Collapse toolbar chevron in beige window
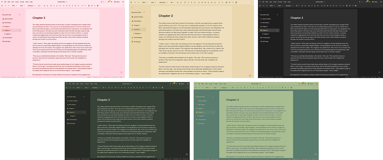383x160 pixels. [252, 2]
